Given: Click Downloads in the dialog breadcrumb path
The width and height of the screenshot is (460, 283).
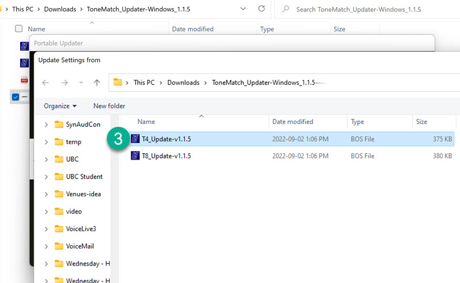Looking at the screenshot, I should (183, 83).
